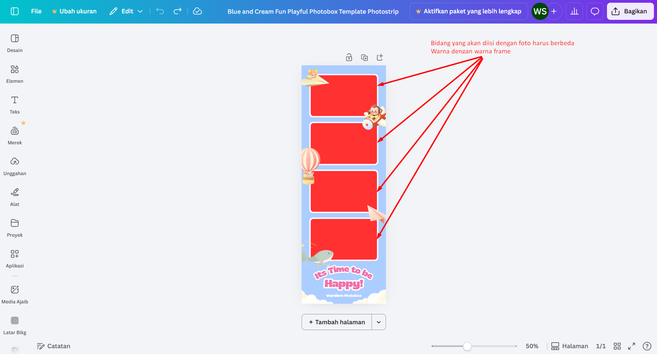Toggle the sidebar panel visibility icon

pyautogui.click(x=15, y=11)
